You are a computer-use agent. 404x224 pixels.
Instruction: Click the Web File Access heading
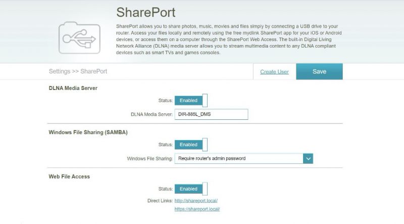point(69,176)
